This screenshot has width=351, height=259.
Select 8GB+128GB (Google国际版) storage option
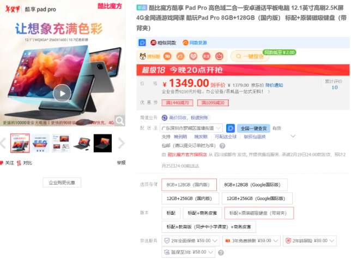tap(253, 185)
